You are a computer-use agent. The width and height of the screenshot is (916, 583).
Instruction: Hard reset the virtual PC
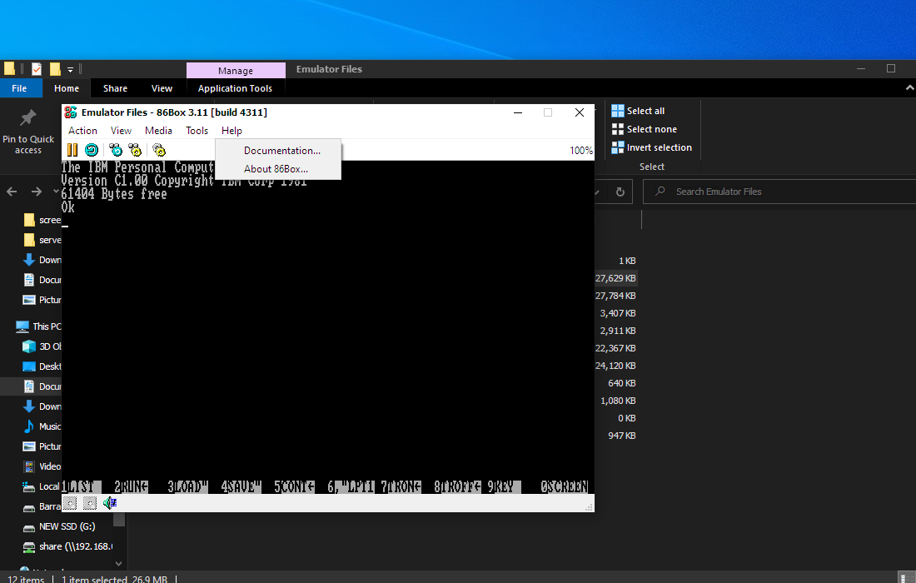(x=91, y=150)
